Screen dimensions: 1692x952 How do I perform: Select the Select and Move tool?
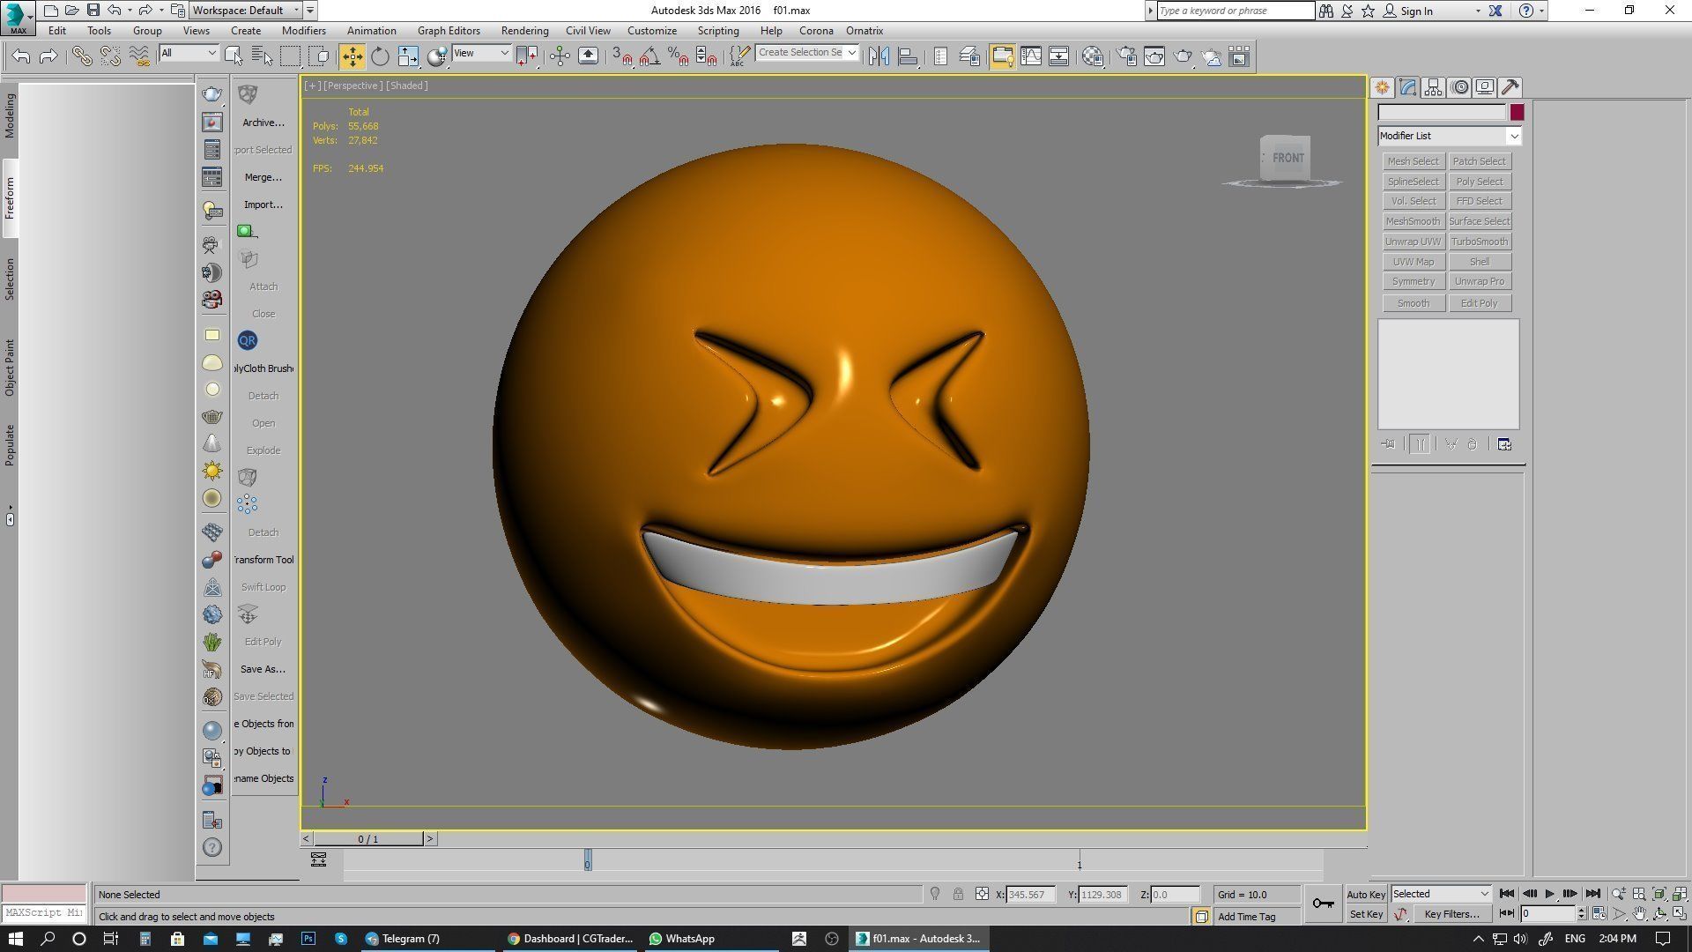pyautogui.click(x=352, y=56)
